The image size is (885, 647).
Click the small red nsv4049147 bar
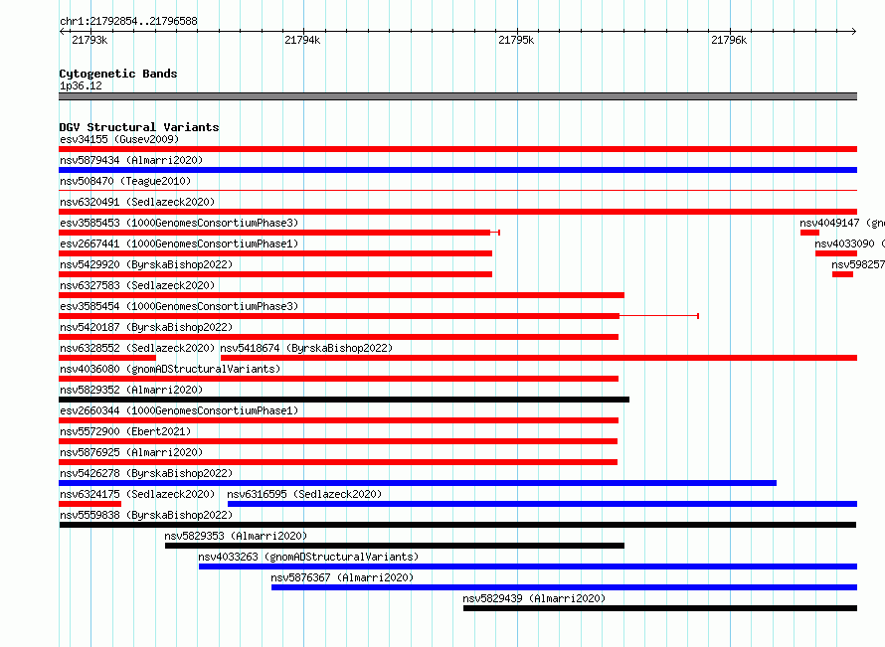[809, 233]
